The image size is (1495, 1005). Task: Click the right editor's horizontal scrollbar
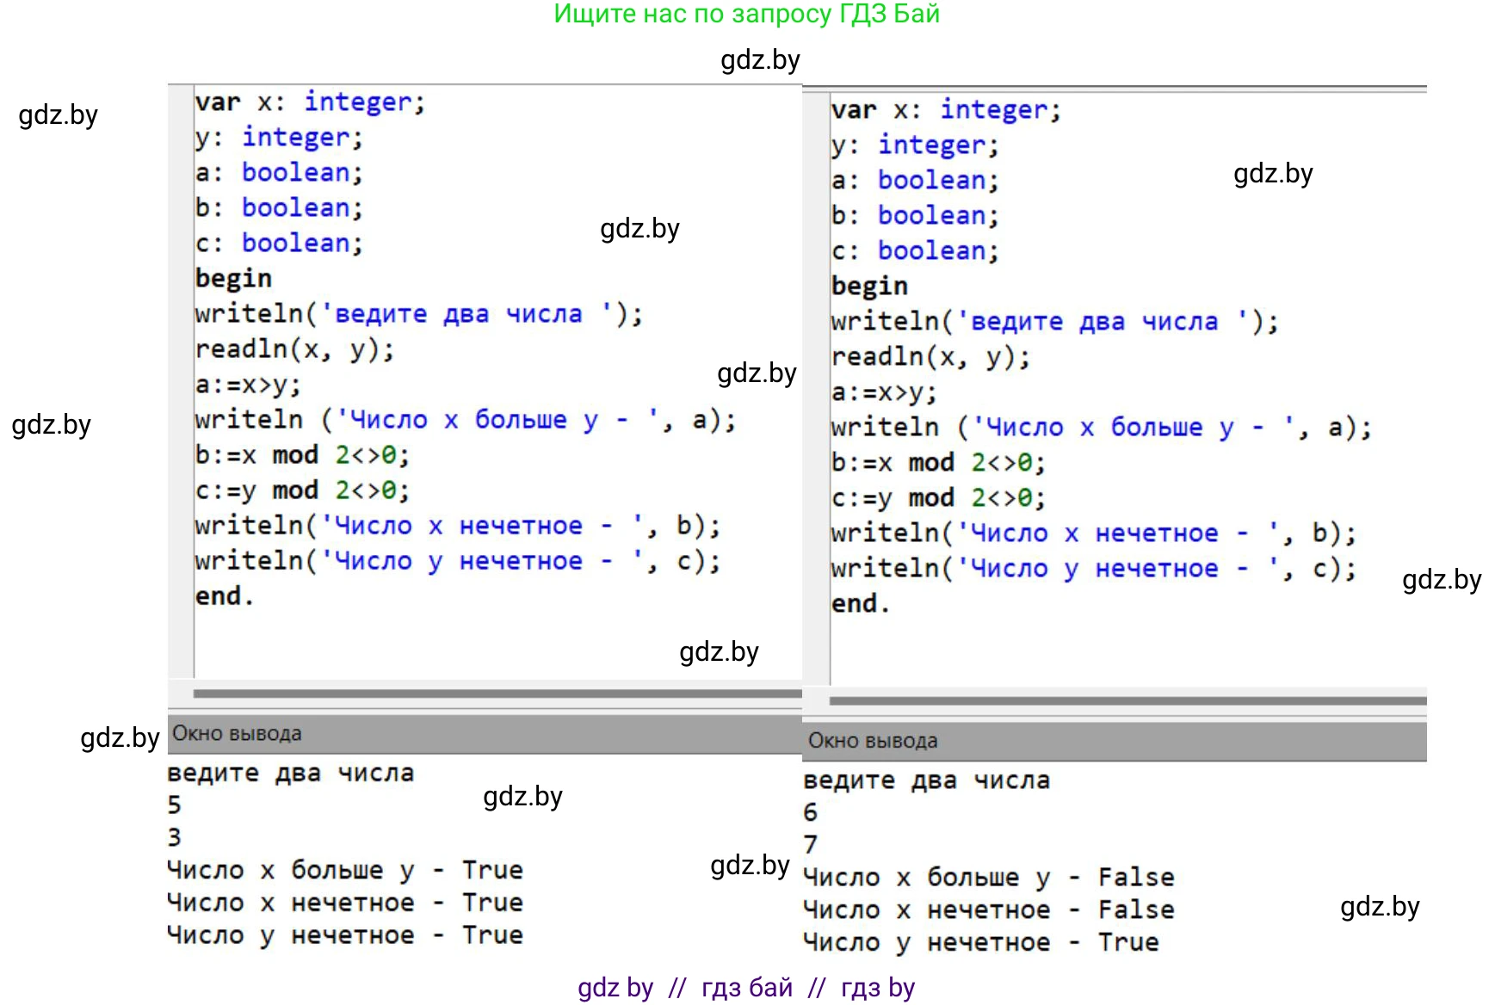(x=1127, y=700)
